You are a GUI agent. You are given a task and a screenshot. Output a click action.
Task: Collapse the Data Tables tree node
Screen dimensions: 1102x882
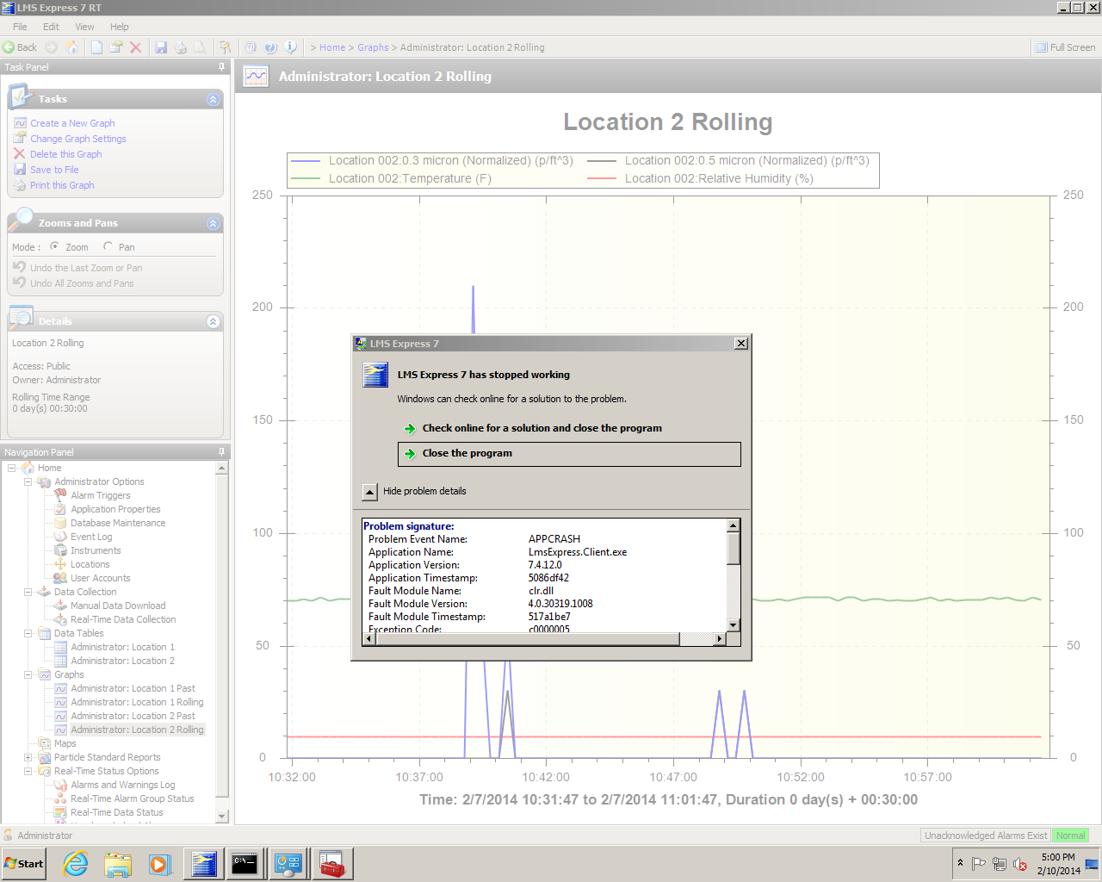(x=28, y=633)
